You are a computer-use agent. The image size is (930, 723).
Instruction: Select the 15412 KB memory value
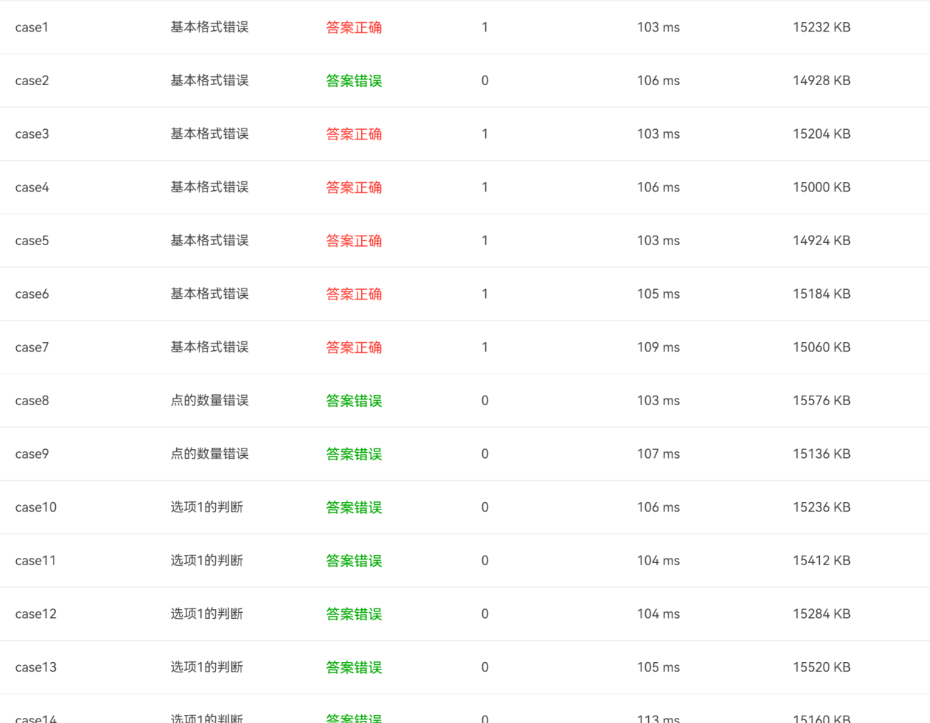(x=821, y=561)
